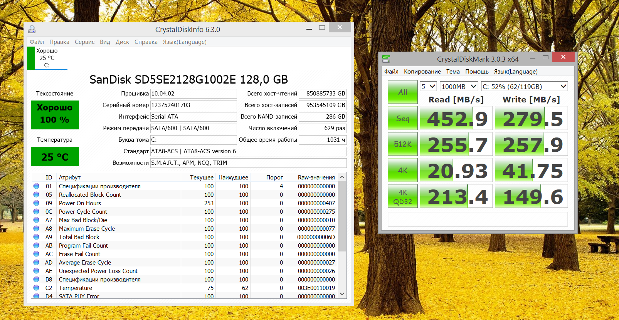
Task: Click the CrystalDiskMark app icon in title bar
Action: (386, 59)
